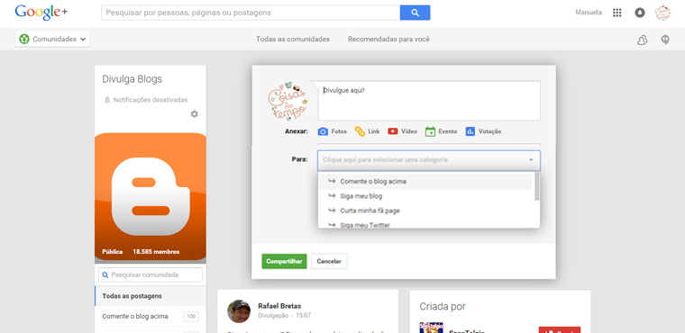
Task: Click the 15:07 post timestamp
Action: coord(303,315)
